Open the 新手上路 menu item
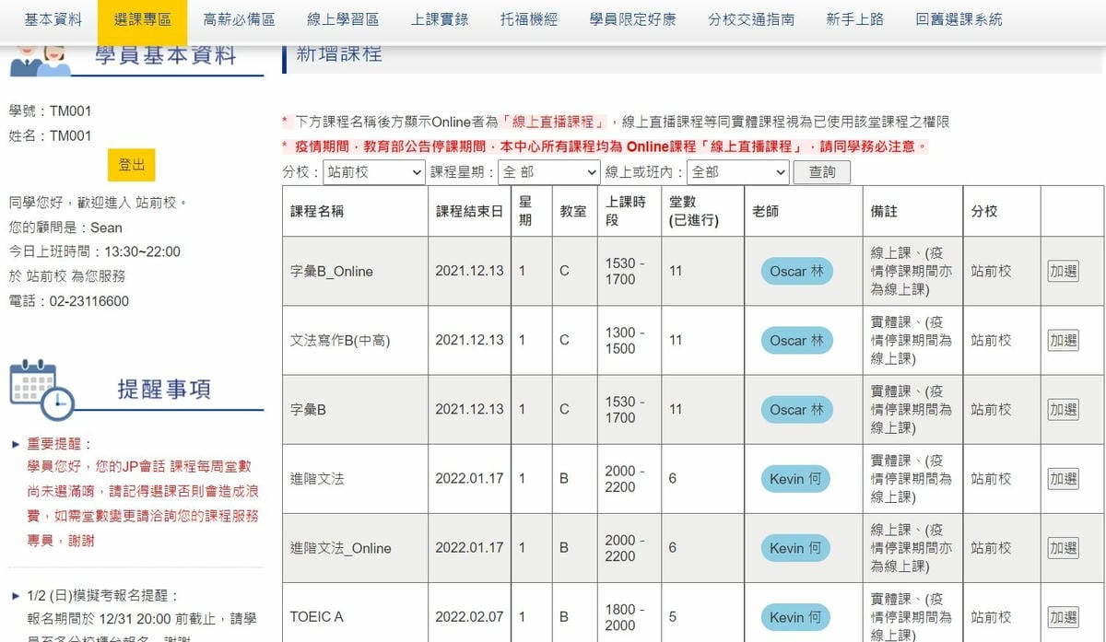Screen dimensions: 1106x642 [854, 19]
